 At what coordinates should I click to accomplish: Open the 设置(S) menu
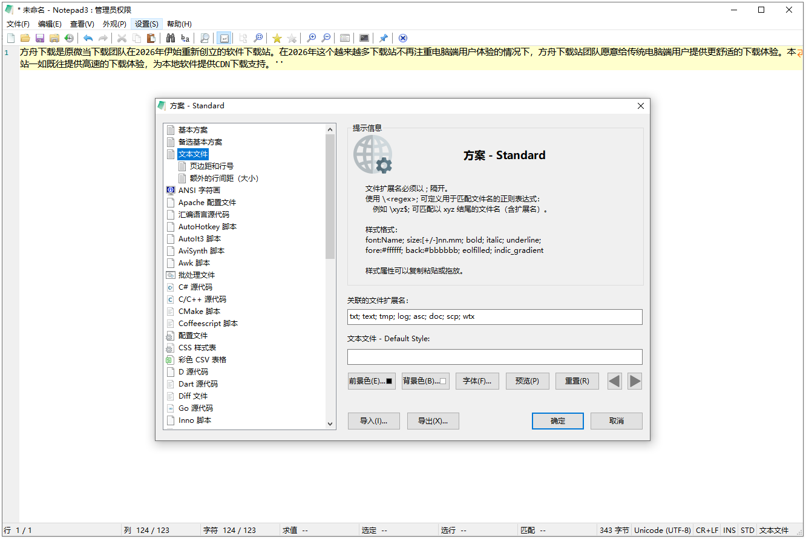pos(146,24)
